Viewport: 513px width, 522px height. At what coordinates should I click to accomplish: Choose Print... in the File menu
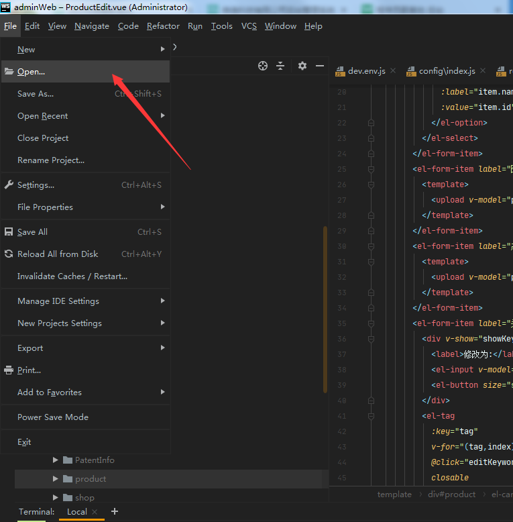pos(86,370)
